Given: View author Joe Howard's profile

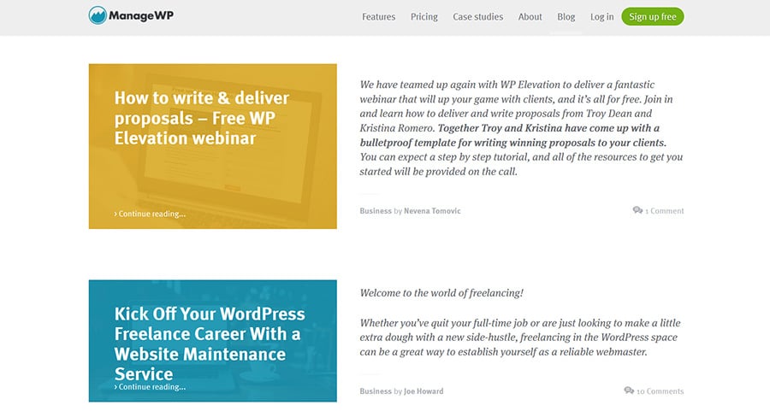Looking at the screenshot, I should pos(423,391).
